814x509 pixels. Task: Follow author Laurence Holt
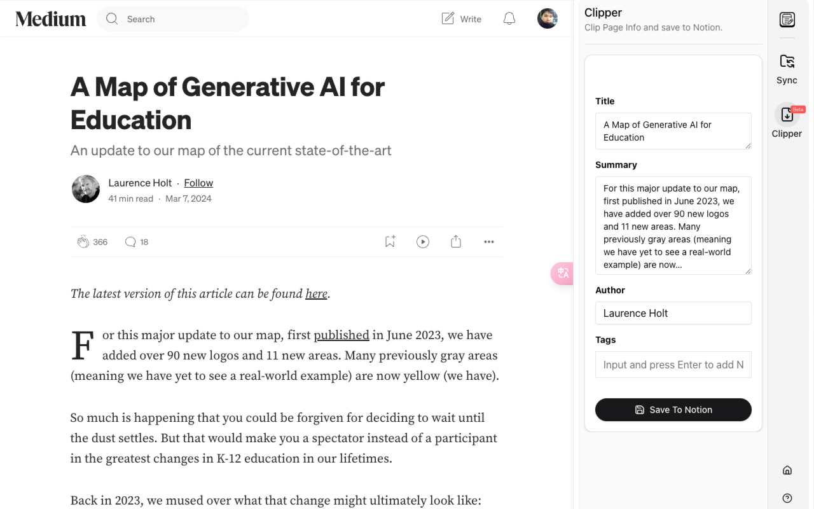pos(198,183)
